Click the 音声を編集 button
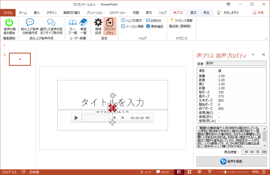The width and height of the screenshot is (270, 175). click(232, 161)
